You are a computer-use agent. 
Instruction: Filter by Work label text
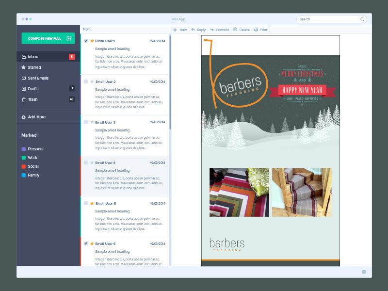[32, 158]
